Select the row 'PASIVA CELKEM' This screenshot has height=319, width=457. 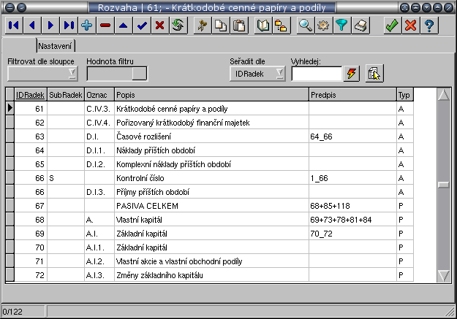click(x=211, y=206)
